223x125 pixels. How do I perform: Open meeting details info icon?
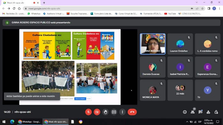coord(185,112)
